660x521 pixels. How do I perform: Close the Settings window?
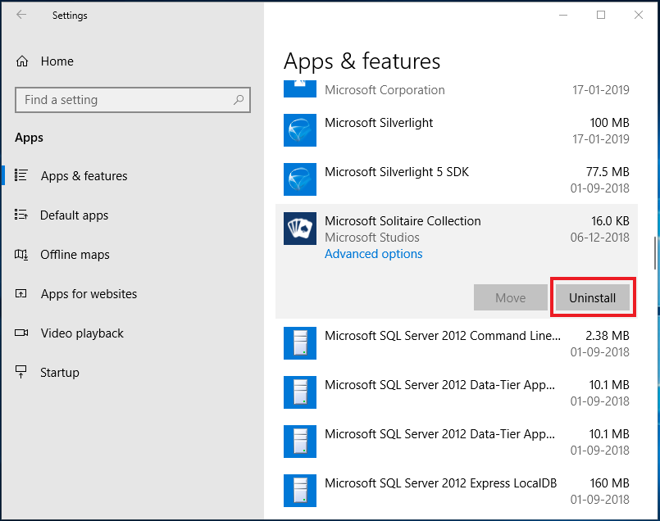point(639,15)
